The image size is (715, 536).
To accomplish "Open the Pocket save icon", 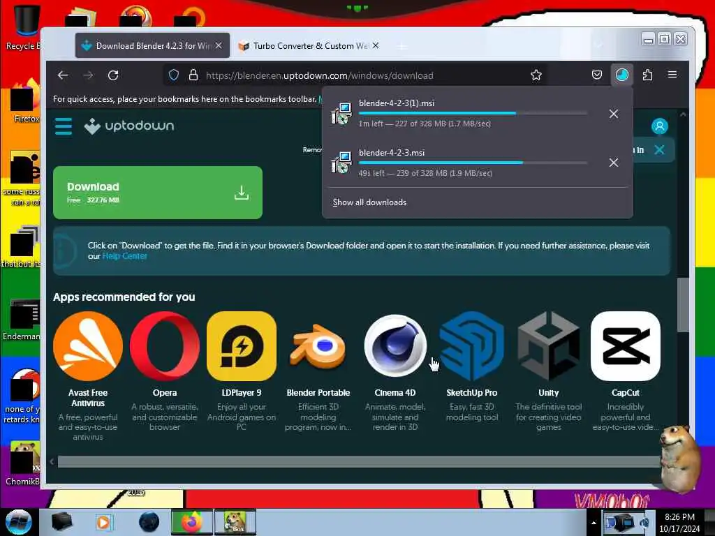I will 597,75.
